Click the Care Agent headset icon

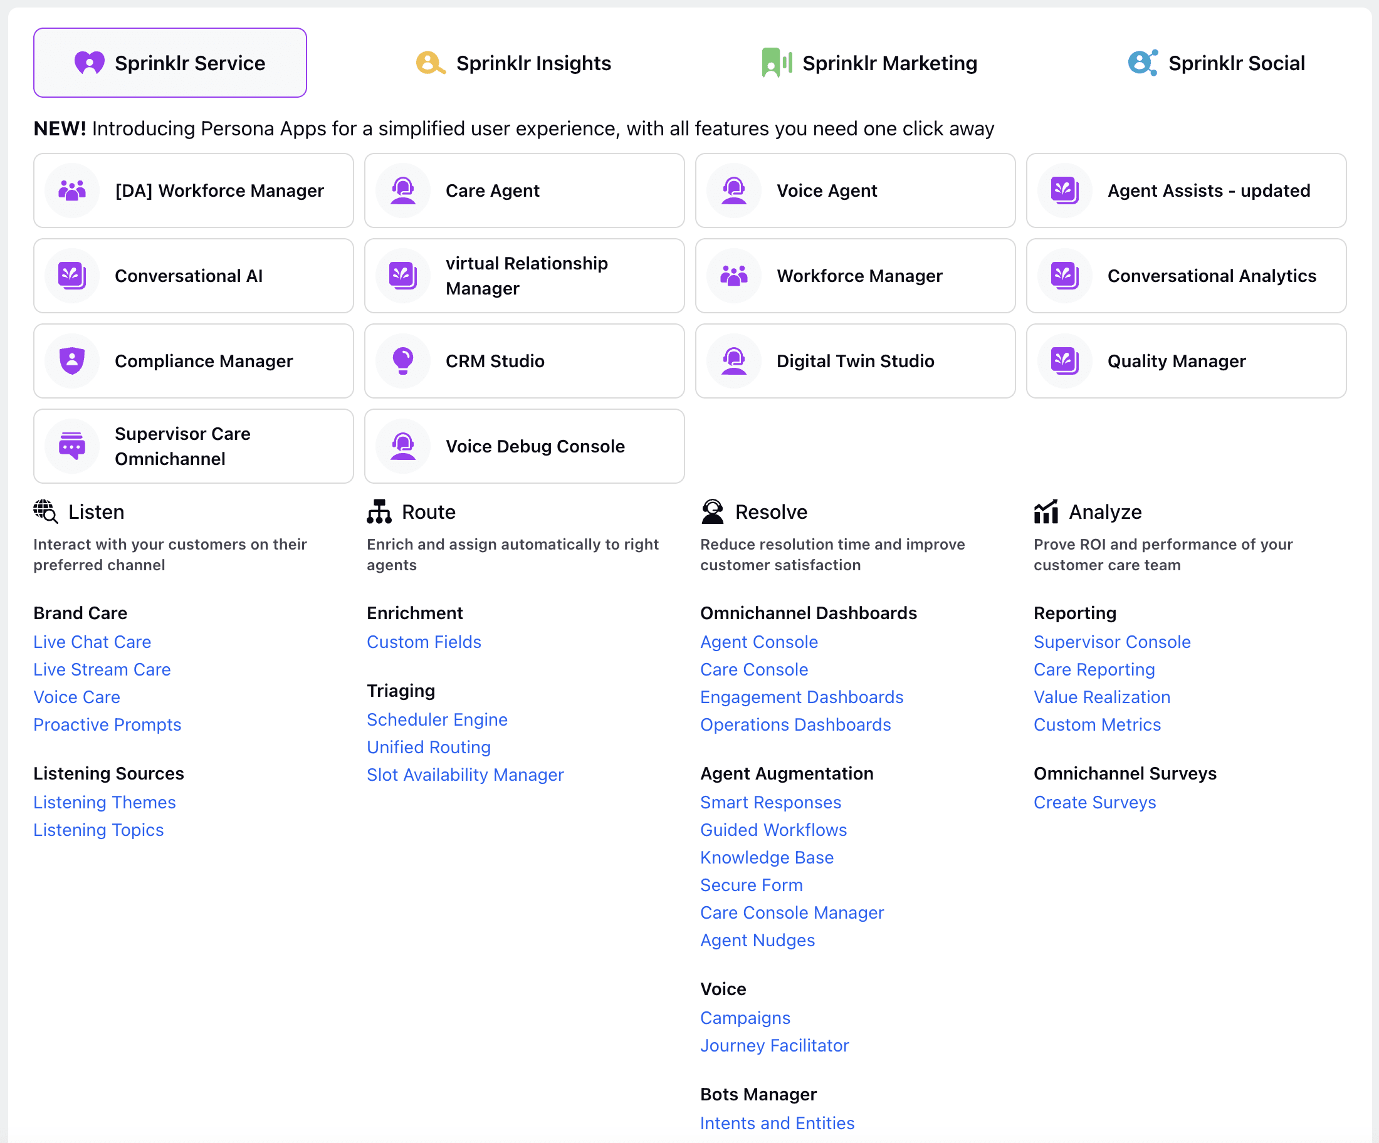403,190
